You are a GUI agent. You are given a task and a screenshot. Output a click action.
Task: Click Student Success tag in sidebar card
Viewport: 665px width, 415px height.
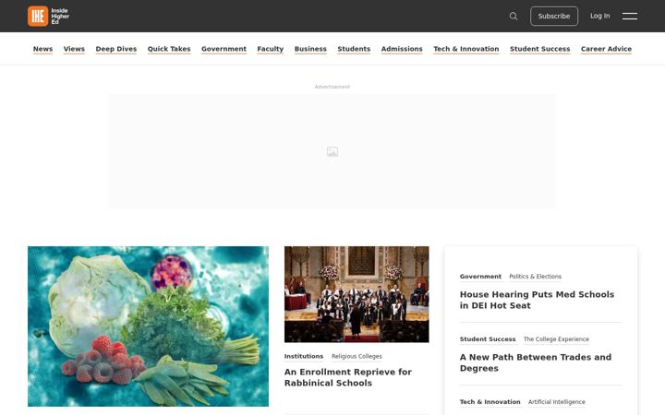coord(488,338)
